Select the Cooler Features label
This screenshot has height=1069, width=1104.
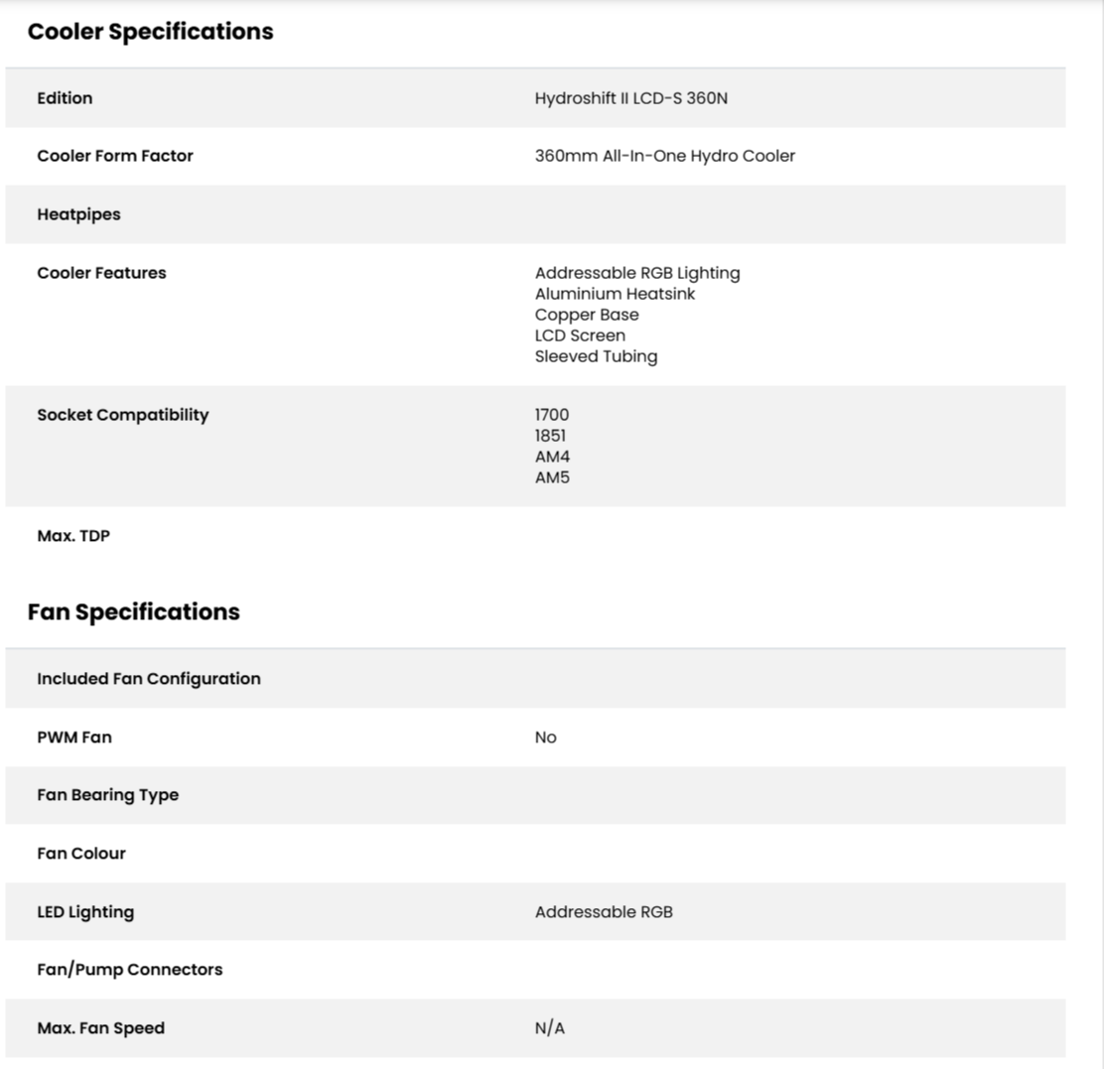101,273
